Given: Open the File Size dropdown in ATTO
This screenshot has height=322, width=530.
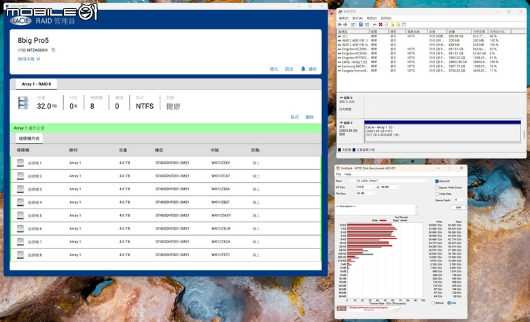Looking at the screenshot, I should [366, 193].
